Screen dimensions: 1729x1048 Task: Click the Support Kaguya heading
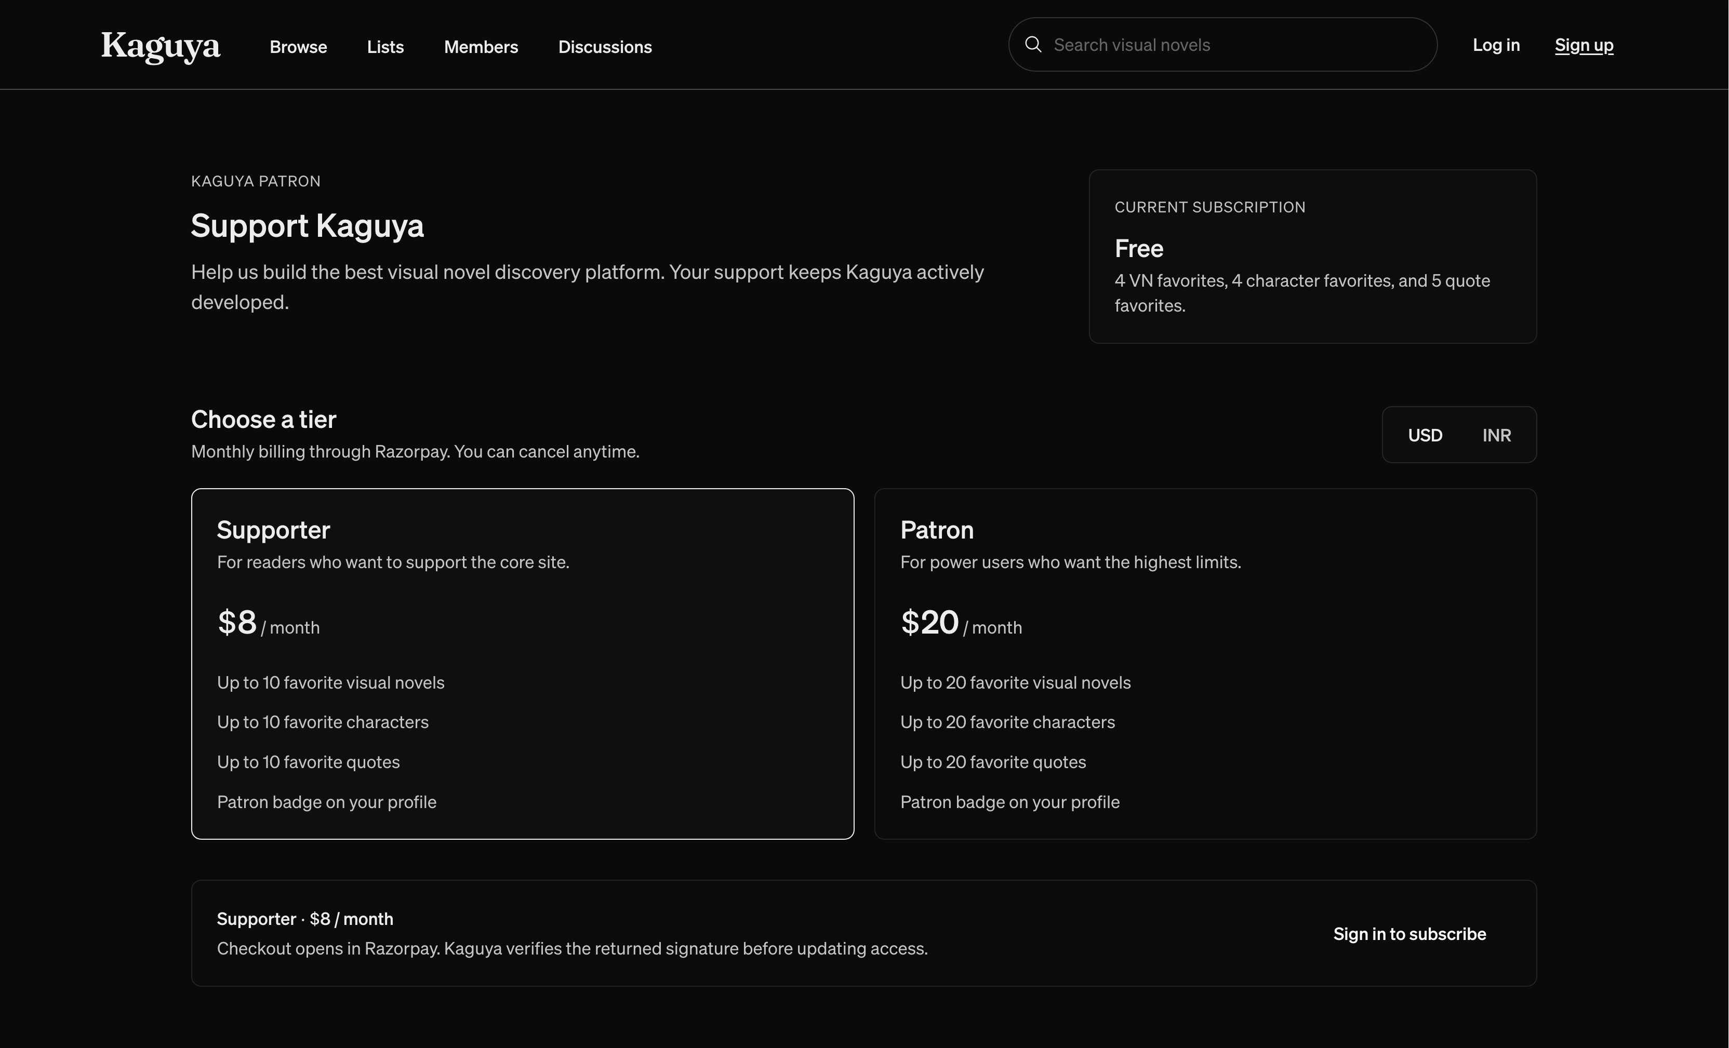pyautogui.click(x=308, y=226)
